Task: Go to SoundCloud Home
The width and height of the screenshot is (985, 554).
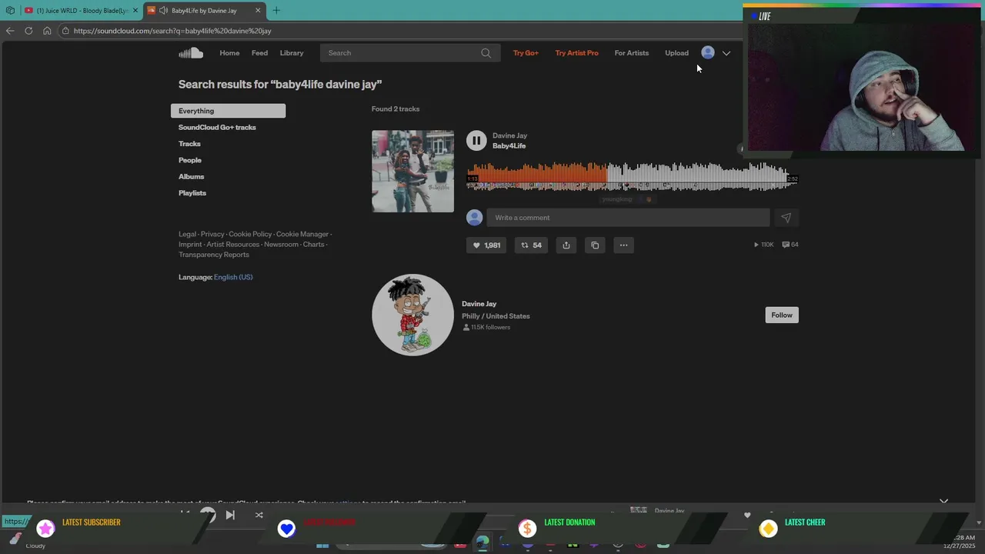Action: coord(229,53)
